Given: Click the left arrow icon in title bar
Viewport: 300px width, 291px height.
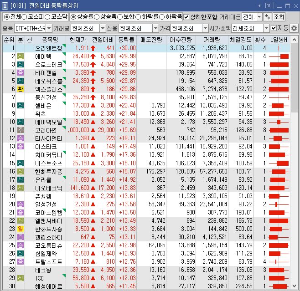Looking at the screenshot, I should 259,6.
